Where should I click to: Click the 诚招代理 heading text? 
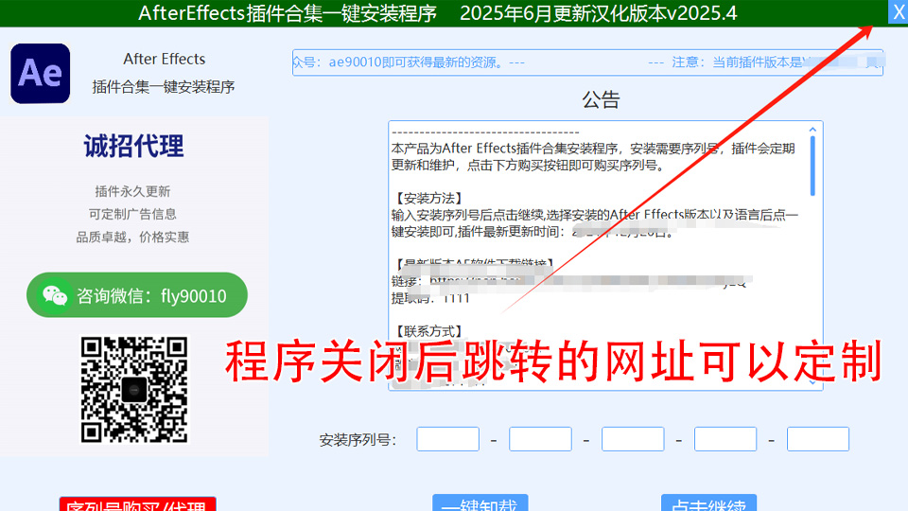(x=133, y=146)
